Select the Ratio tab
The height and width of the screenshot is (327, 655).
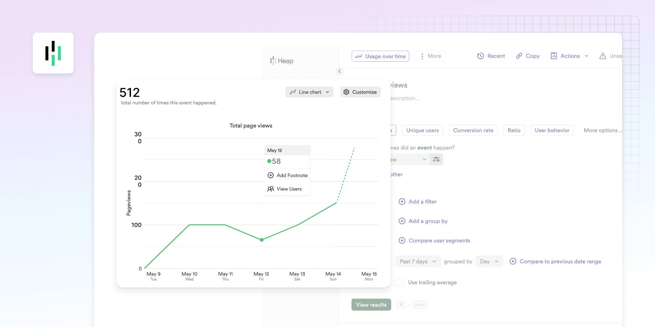(x=514, y=130)
